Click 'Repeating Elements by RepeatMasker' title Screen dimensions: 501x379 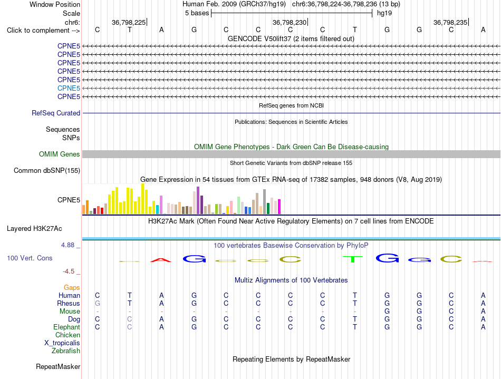click(291, 359)
